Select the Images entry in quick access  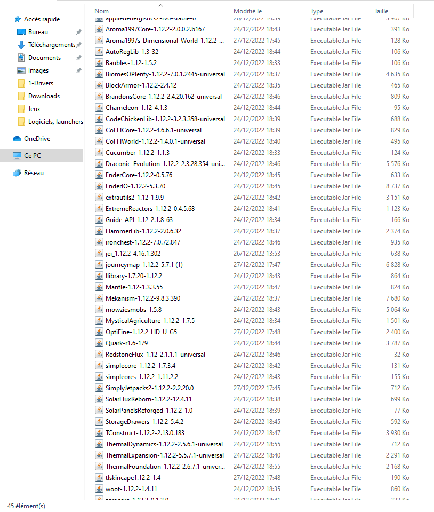coord(38,70)
